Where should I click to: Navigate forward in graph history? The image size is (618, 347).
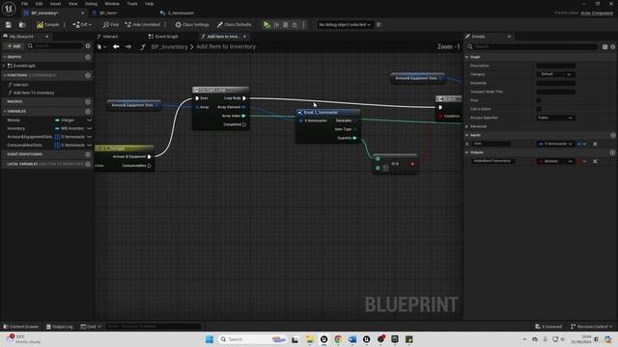[x=128, y=47]
